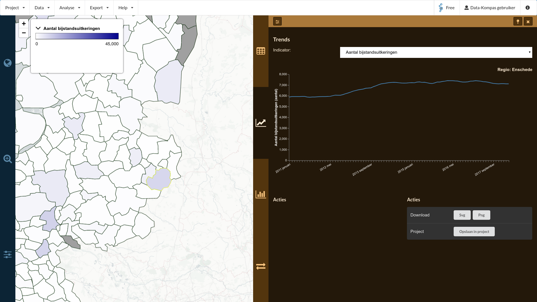Select the highlighted Enschede region on map
537x302 pixels.
coord(159,180)
